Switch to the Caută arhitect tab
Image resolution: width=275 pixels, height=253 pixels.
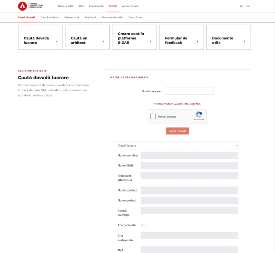point(50,17)
